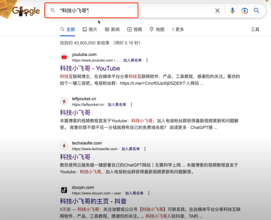Viewport: 271px width, 220px height.
Task: Open the 科技小飞哥 - YouTube result link
Action: click(90, 68)
